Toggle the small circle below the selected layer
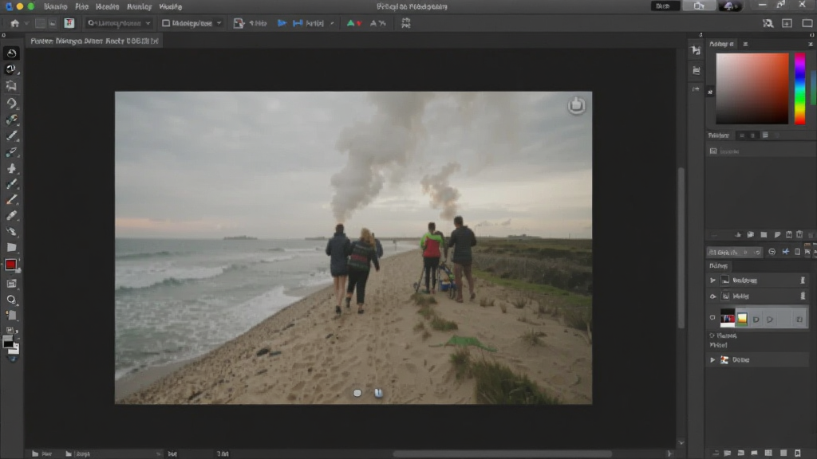This screenshot has width=817, height=459. tap(712, 335)
